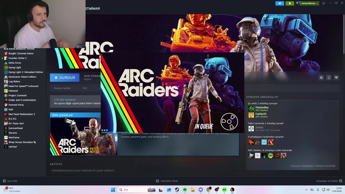345x194 pixels.
Task: View all playing friends link
Action: [x=313, y=166]
